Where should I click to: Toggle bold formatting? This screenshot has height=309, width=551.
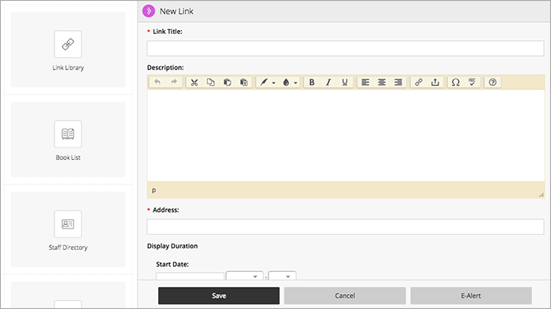pos(312,82)
